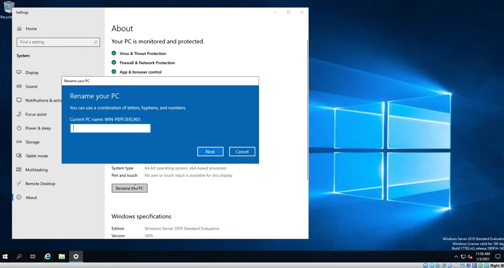Open the Action Center notifications icon
Viewport: 504px width, 268px height.
tap(498, 256)
